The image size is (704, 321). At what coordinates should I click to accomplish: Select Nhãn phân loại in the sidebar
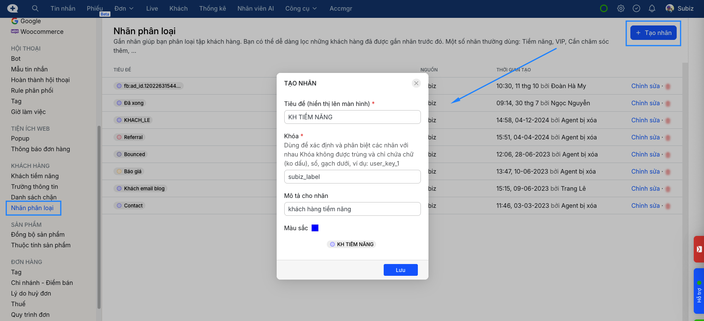[32, 208]
